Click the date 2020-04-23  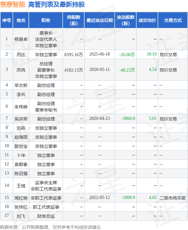tap(100, 118)
